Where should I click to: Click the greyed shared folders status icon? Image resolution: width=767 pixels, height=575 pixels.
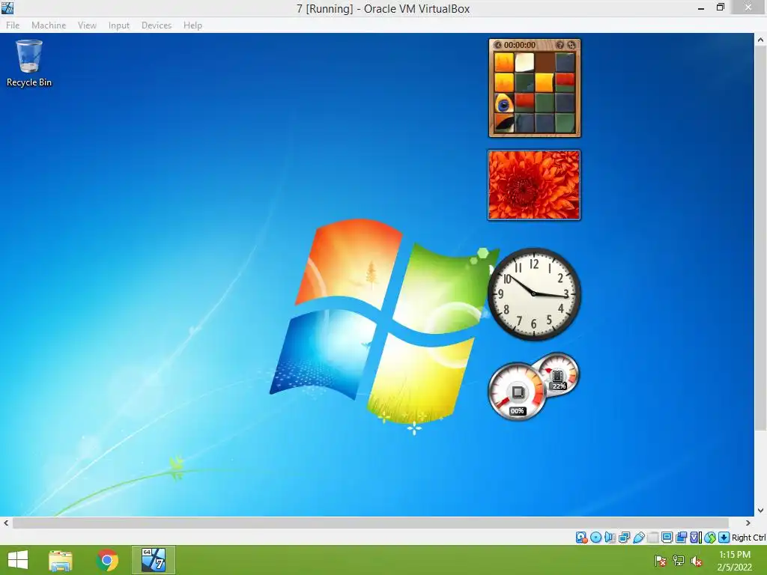[x=652, y=538]
